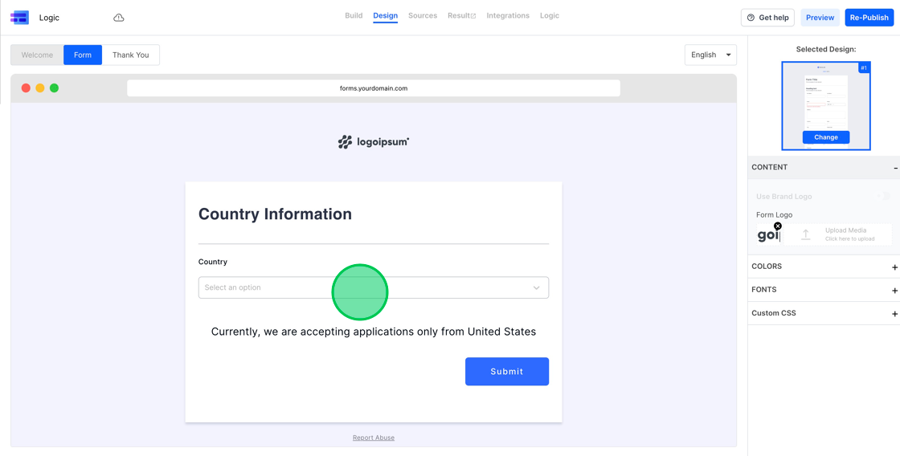
Task: Click the upload arrow icon for media
Action: (x=805, y=234)
